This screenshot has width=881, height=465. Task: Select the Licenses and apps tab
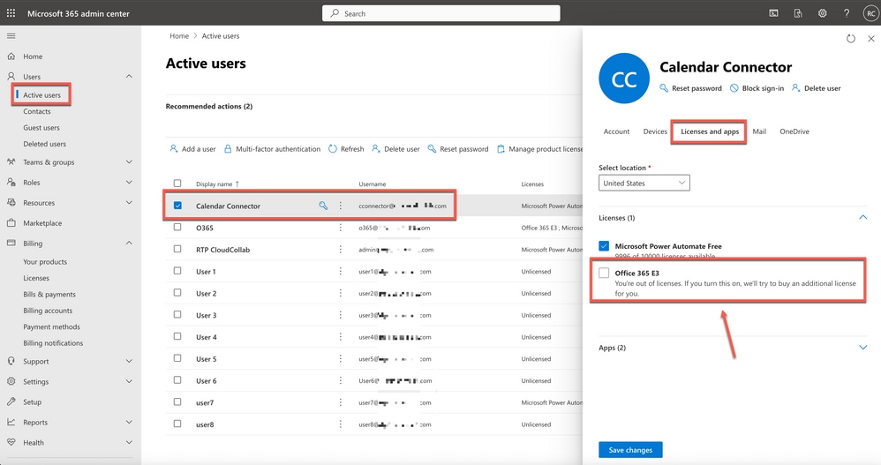(x=710, y=131)
